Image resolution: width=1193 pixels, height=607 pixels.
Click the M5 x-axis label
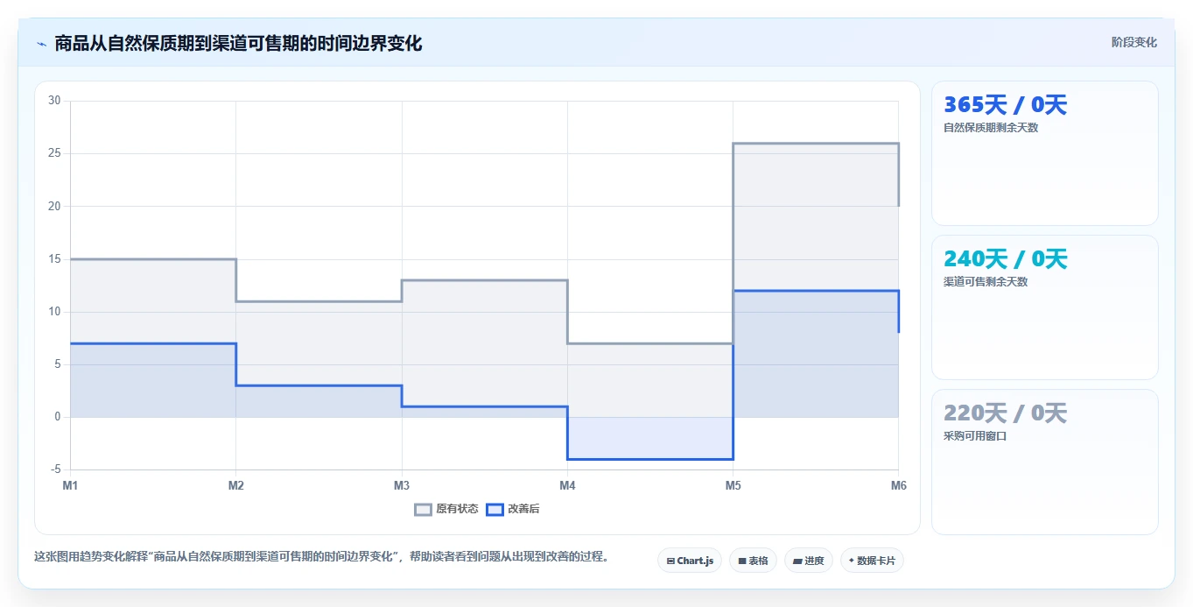coord(733,484)
